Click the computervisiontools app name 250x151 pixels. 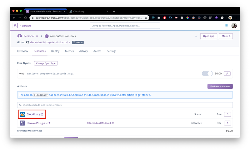63,36
